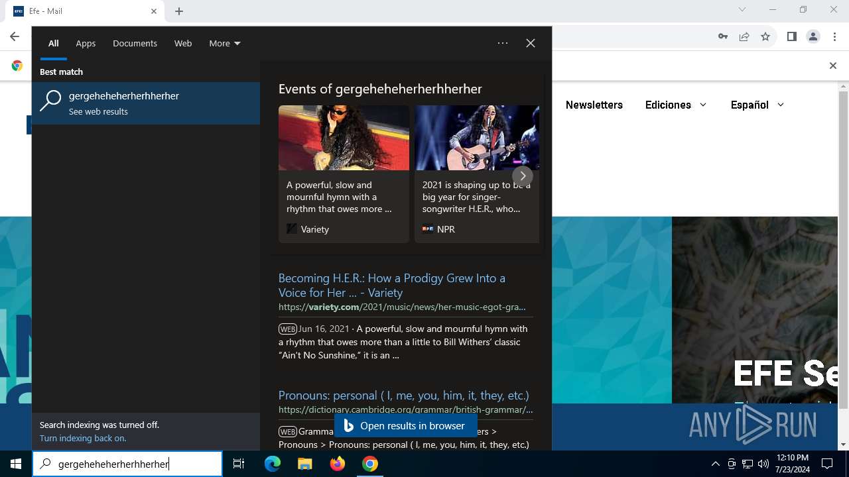
Task: Expand the Español language dropdown
Action: 757,105
